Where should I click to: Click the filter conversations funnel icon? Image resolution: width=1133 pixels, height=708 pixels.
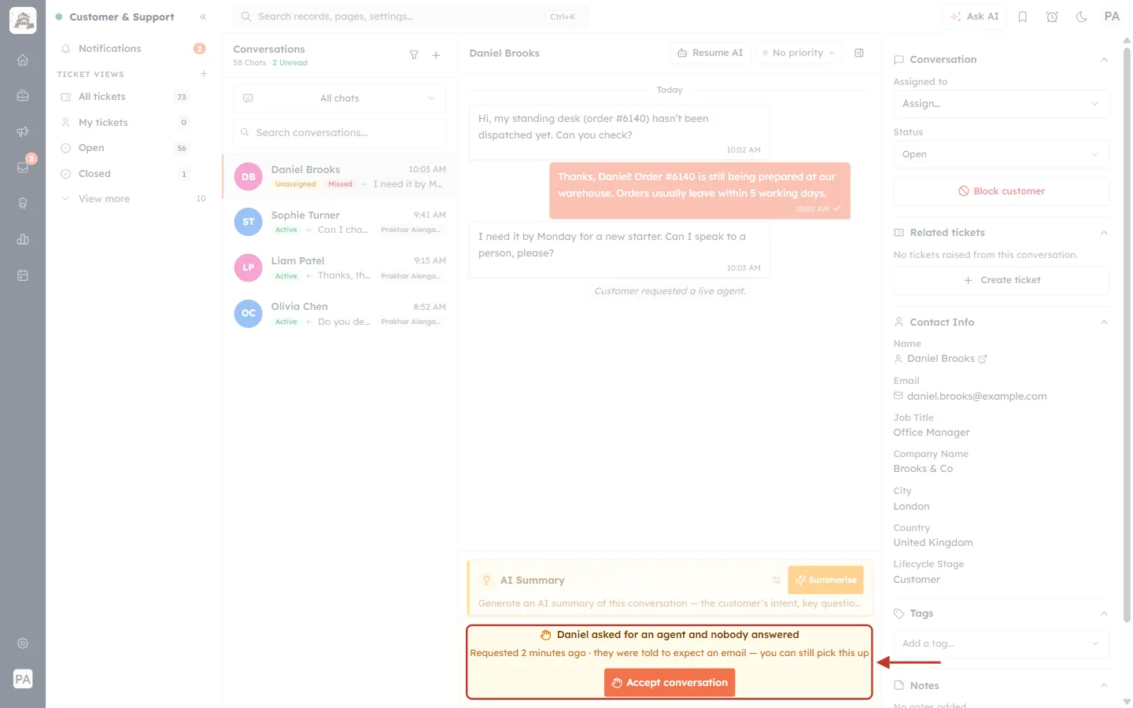coord(414,55)
